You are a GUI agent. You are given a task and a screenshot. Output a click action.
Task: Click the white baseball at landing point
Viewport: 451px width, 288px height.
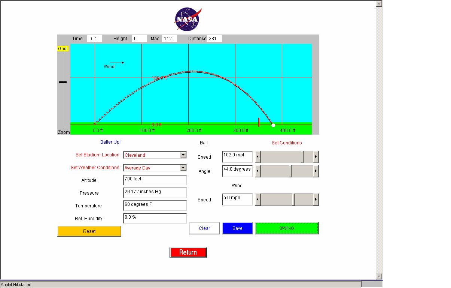(x=273, y=125)
